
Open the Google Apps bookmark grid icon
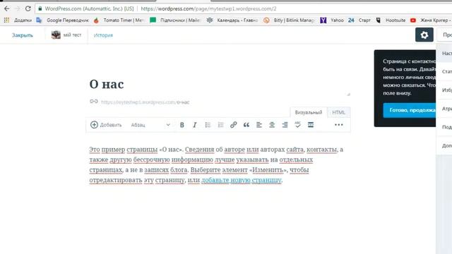[x=6, y=20]
